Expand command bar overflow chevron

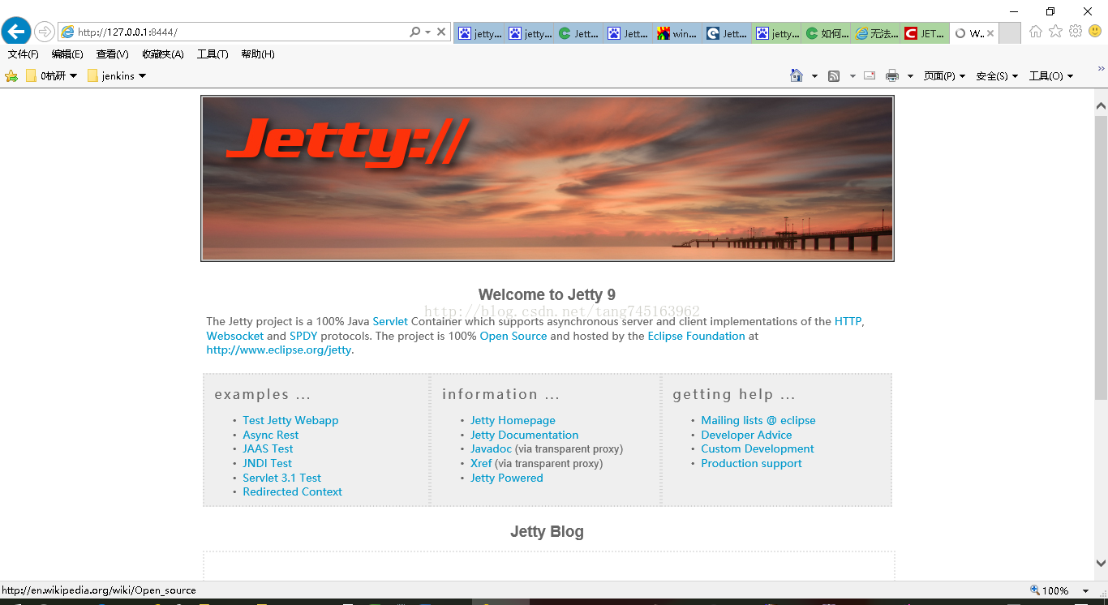[1102, 68]
